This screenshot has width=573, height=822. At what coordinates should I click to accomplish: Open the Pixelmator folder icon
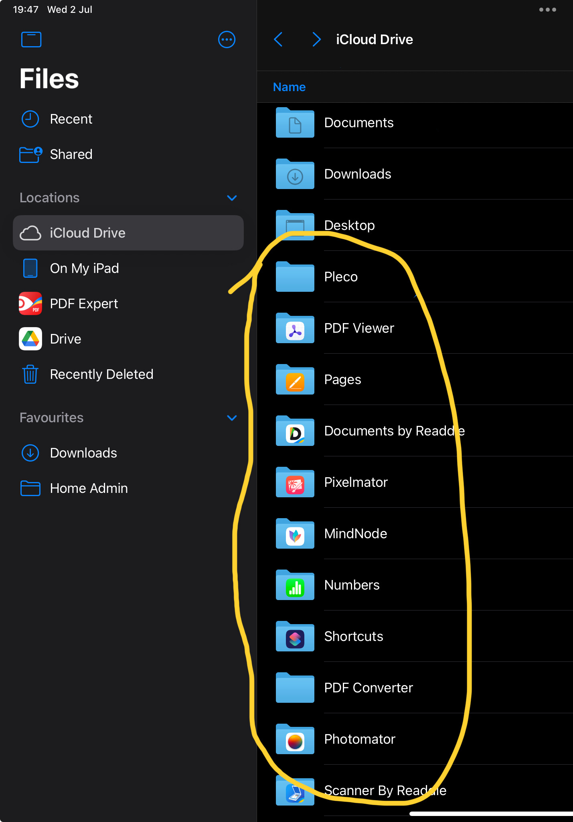(x=295, y=482)
